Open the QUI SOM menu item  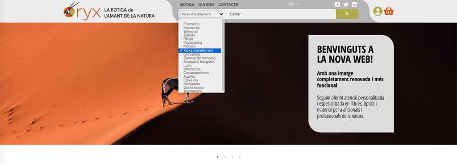tap(206, 4)
